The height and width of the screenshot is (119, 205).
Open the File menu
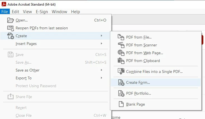coord(5,12)
